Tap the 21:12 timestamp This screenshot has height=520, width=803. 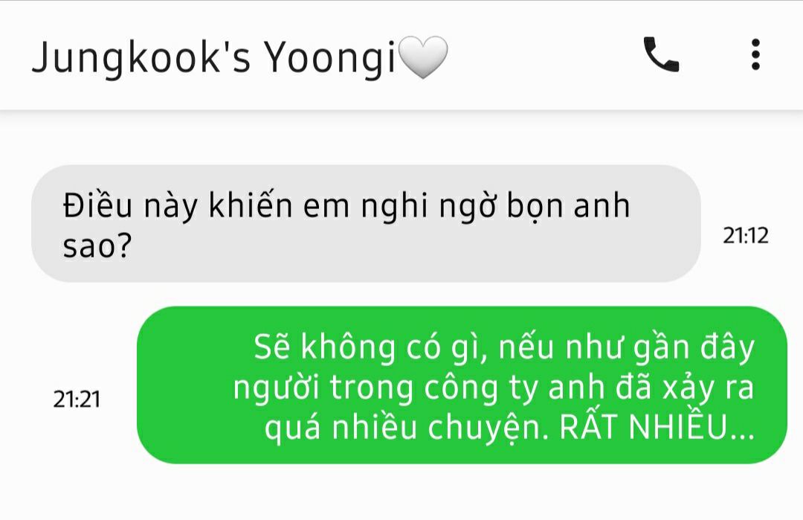745,236
